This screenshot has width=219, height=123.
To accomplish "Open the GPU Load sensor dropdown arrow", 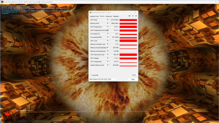I will click(108, 41).
